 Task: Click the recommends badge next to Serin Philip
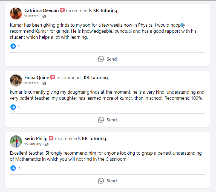51,138
